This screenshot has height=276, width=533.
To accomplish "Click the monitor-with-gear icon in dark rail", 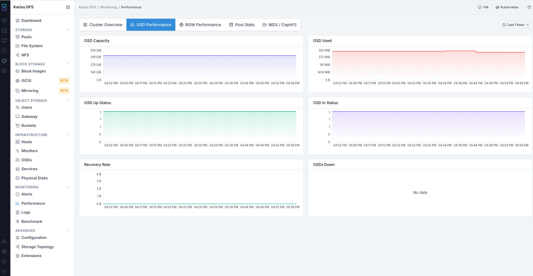I will [4, 41].
